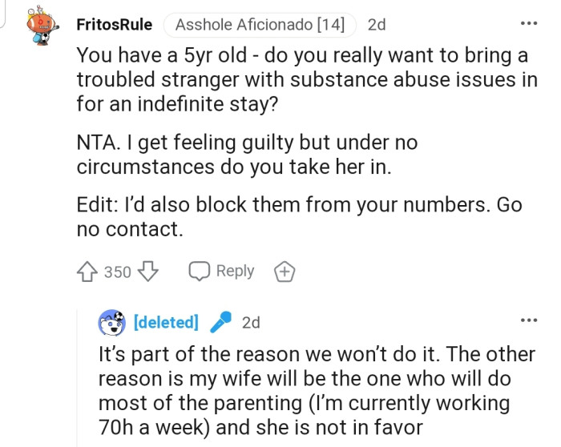
Task: Open the three-dot menu on FritosRule's comment
Action: pyautogui.click(x=528, y=23)
